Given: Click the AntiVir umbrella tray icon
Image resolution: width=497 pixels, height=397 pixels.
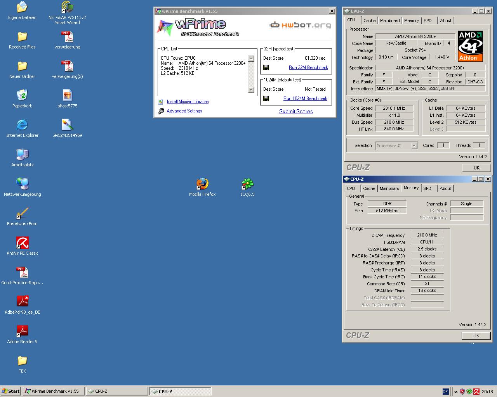Looking at the screenshot, I should [476, 392].
